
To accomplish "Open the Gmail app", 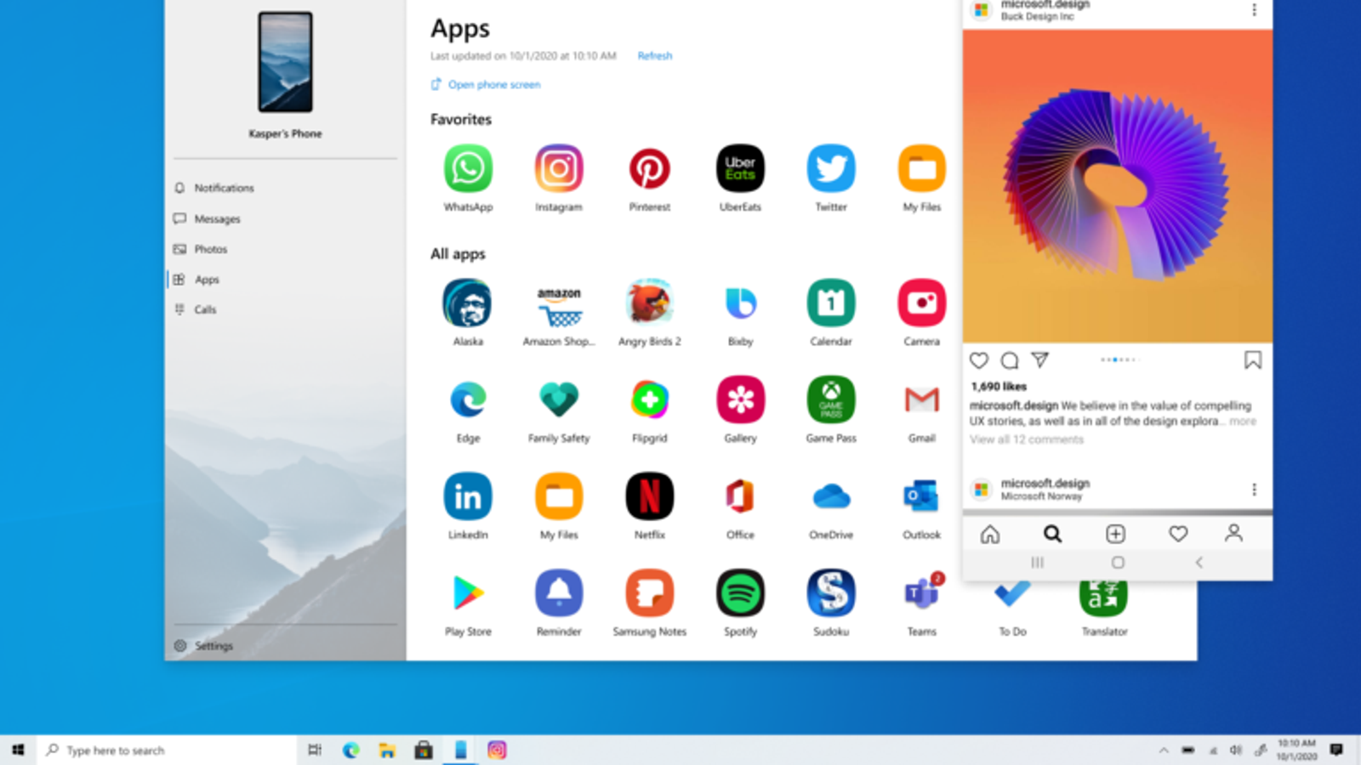I will (922, 399).
